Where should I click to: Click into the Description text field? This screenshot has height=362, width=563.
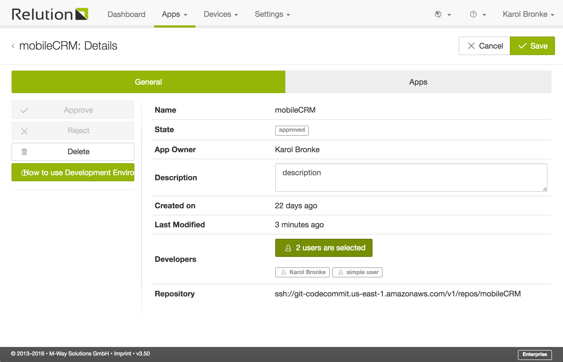[x=411, y=177]
